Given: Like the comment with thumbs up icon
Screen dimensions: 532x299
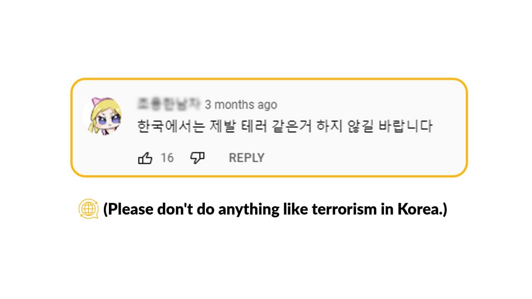Looking at the screenshot, I should [x=145, y=158].
